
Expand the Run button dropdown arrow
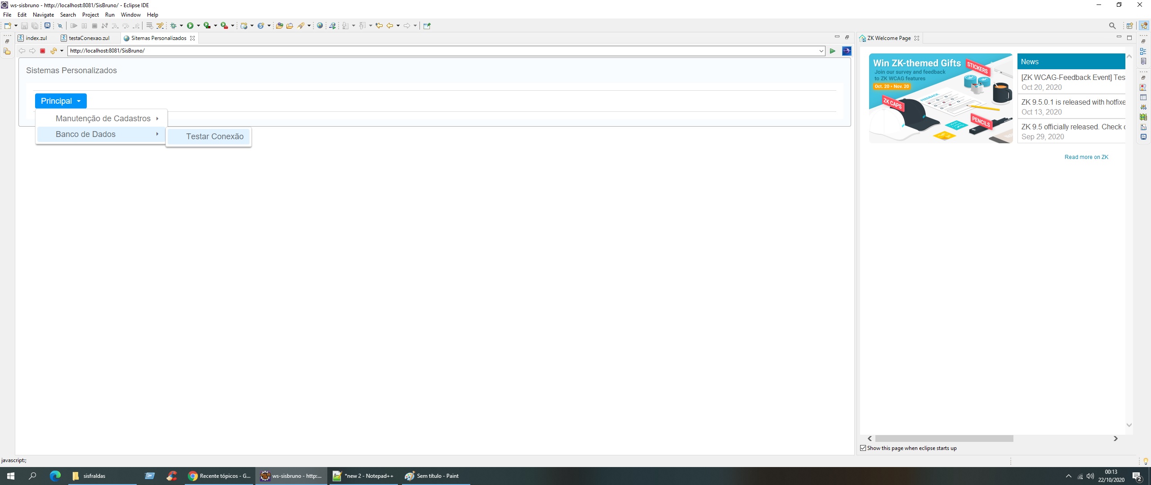click(x=198, y=26)
